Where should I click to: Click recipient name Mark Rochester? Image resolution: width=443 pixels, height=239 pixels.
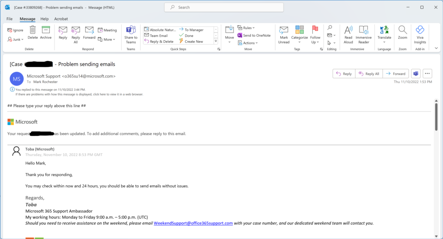point(45,82)
